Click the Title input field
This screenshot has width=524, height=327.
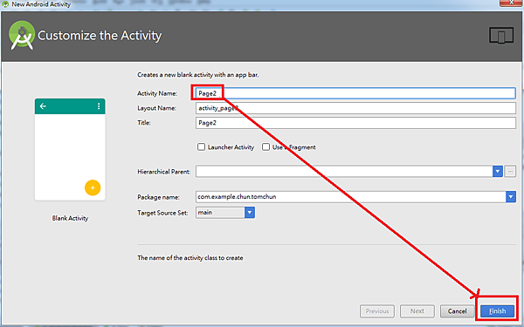[x=355, y=123]
